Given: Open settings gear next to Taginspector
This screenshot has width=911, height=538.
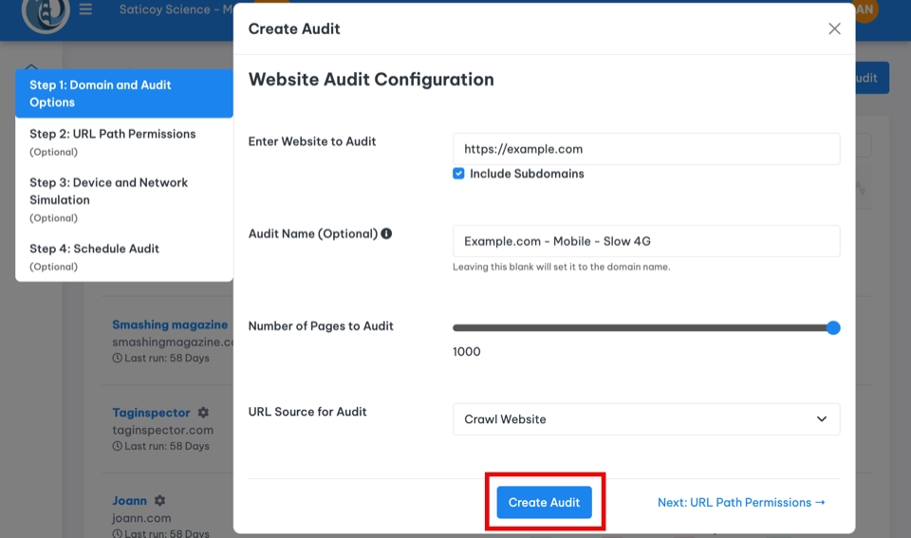Looking at the screenshot, I should 203,413.
